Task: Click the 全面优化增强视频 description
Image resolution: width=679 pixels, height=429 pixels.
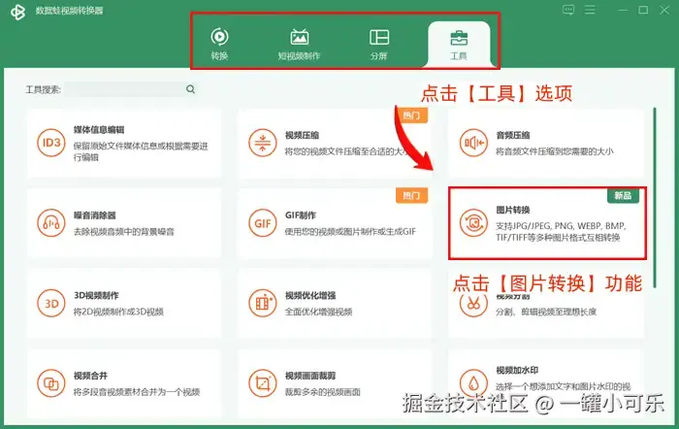Action: click(318, 312)
